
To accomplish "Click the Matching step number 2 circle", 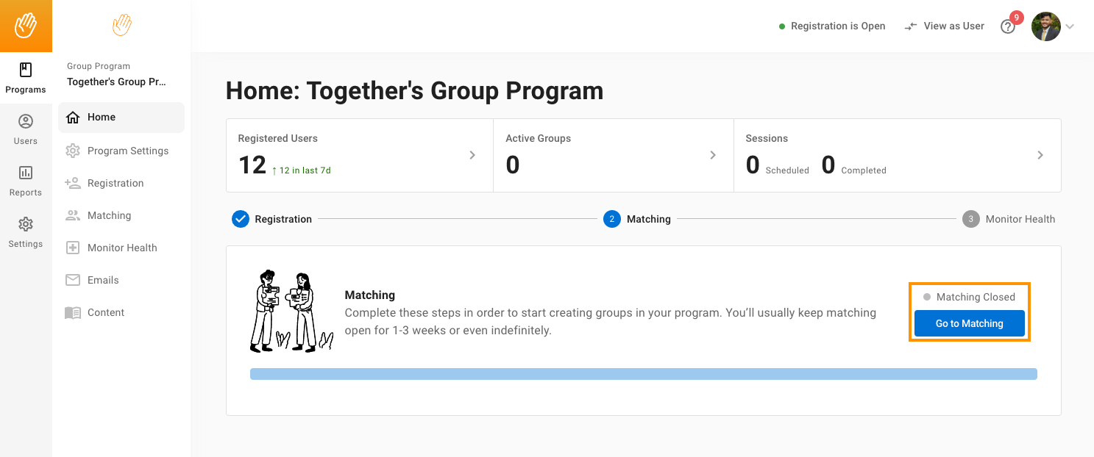I will click(x=612, y=219).
